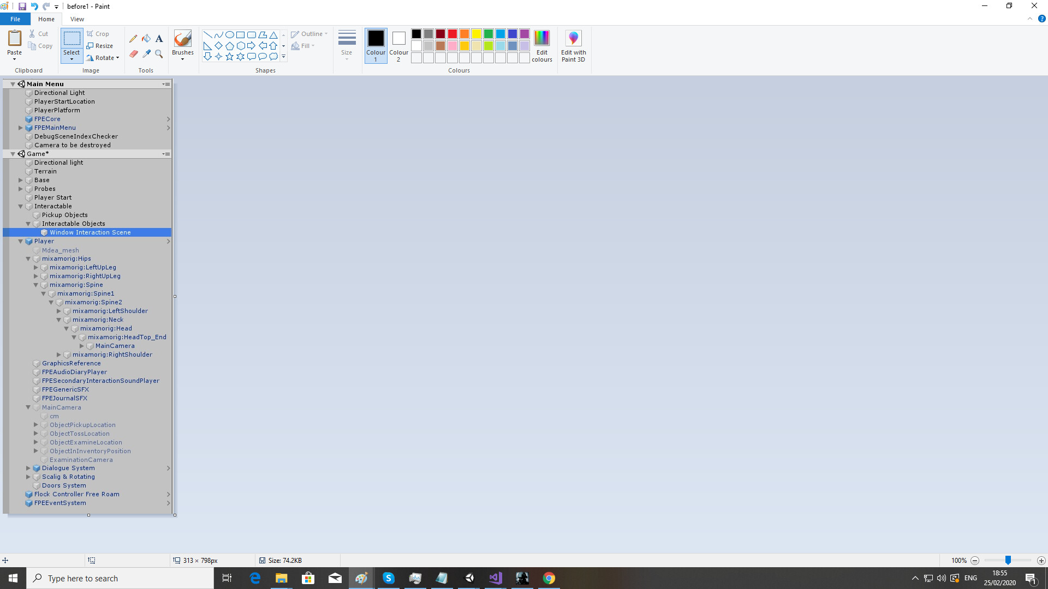Screen dimensions: 1048x589
Task: Click the Save icon in title bar
Action: (x=22, y=7)
